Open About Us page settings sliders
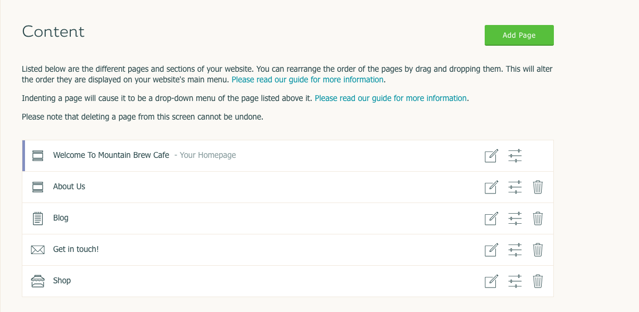The image size is (639, 312). coord(515,187)
